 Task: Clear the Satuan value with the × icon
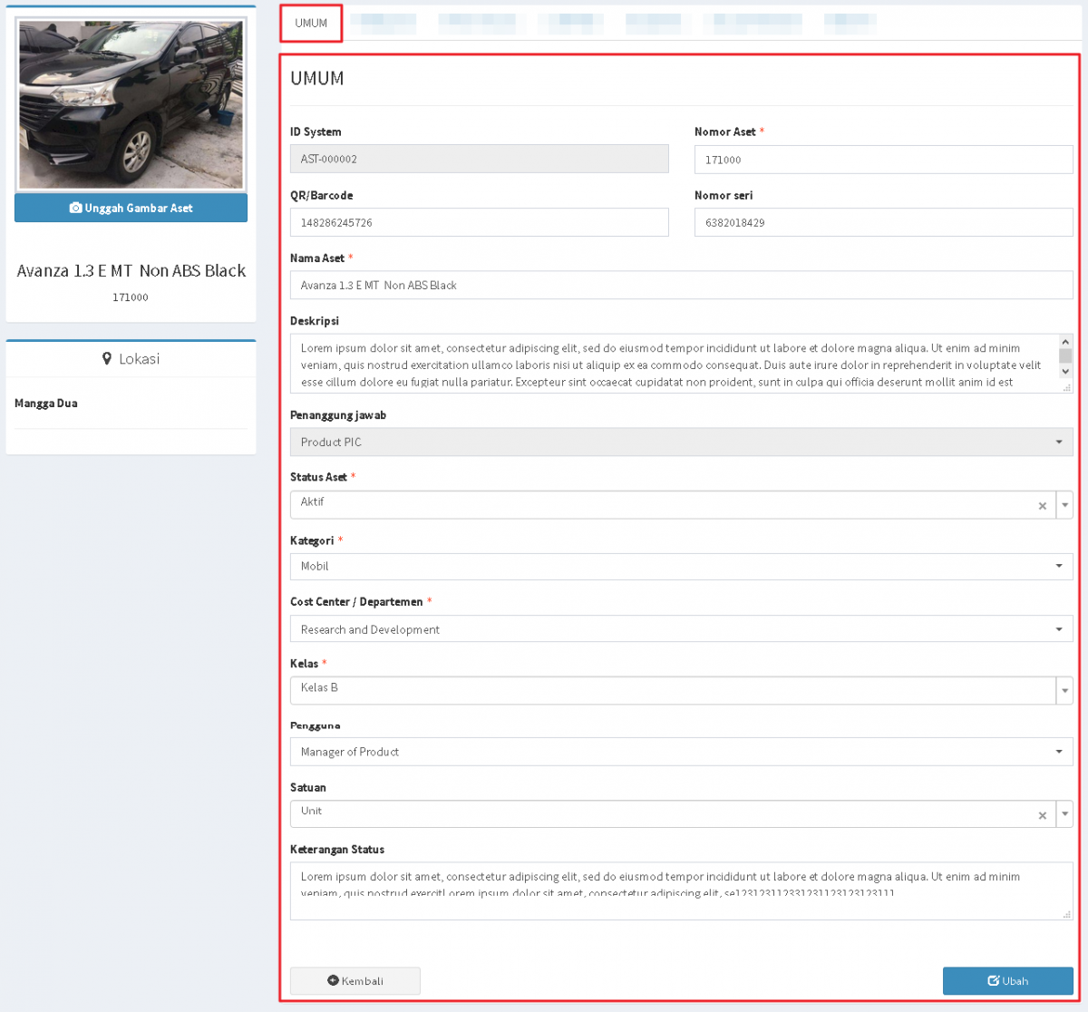pos(1042,813)
